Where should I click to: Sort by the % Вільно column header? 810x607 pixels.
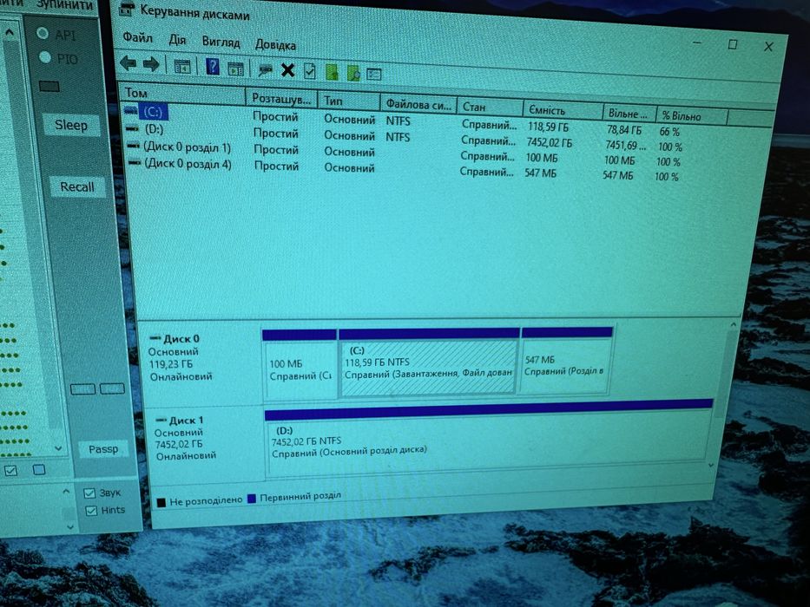tap(691, 117)
